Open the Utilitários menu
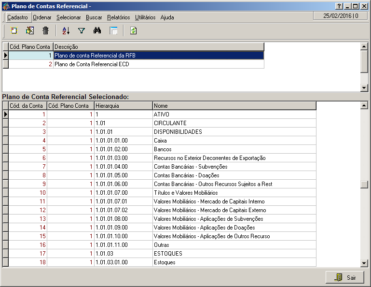Screen dimensions: 371x287 pyautogui.click(x=145, y=17)
